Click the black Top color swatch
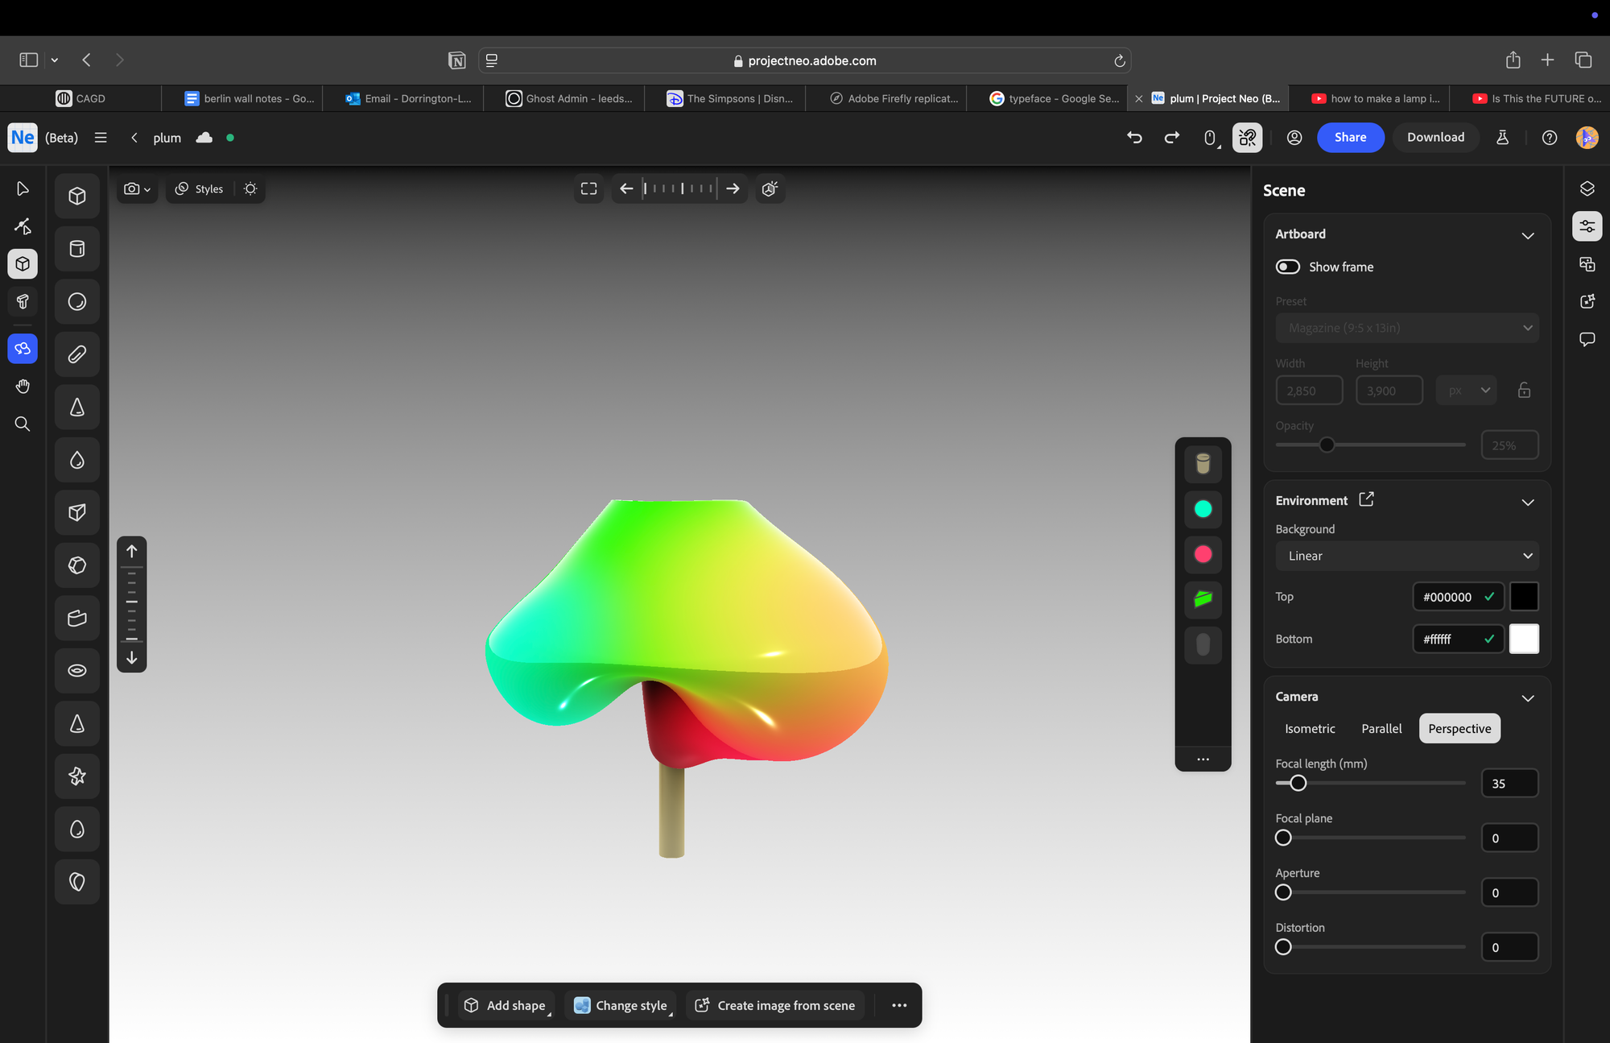 [1524, 597]
